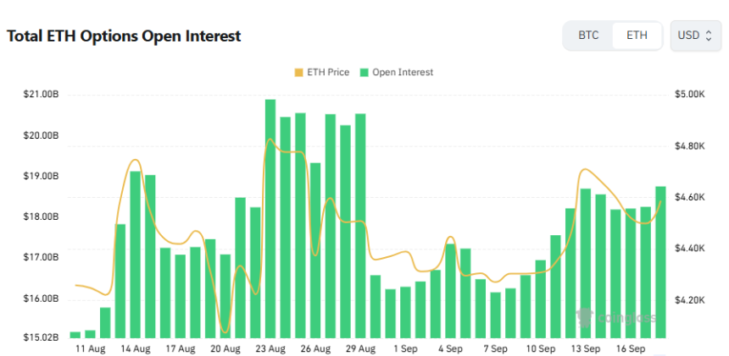Click the 4 Sep open interest bar
The height and width of the screenshot is (356, 729).
[x=450, y=291]
